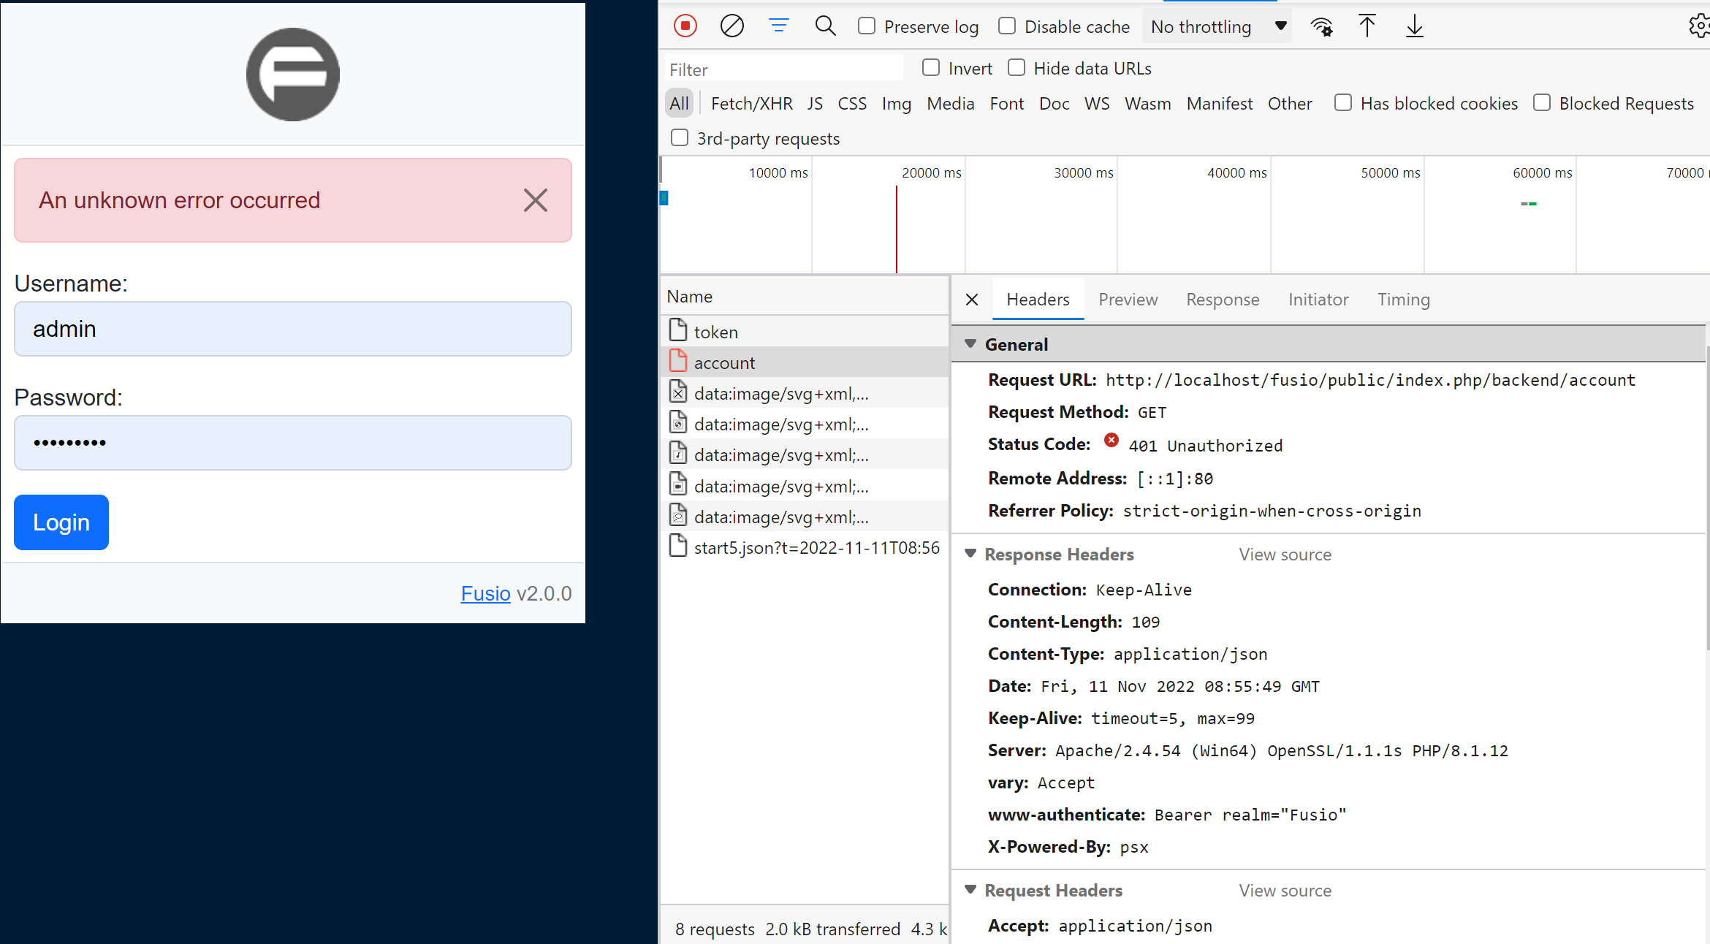Select the token request row
This screenshot has height=944, width=1710.
[x=715, y=332]
